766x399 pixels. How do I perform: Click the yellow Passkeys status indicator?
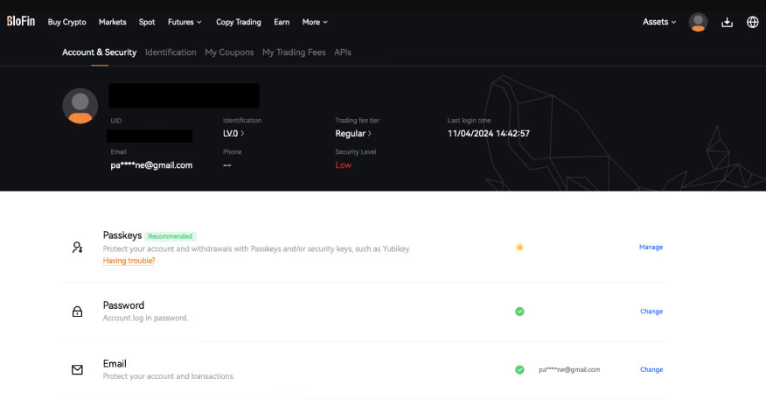pyautogui.click(x=519, y=248)
